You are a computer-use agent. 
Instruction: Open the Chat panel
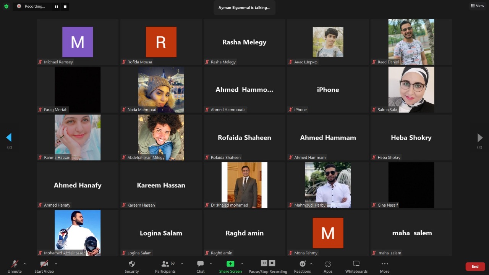pos(200,266)
